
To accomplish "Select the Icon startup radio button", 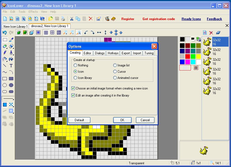I will click(79, 72).
